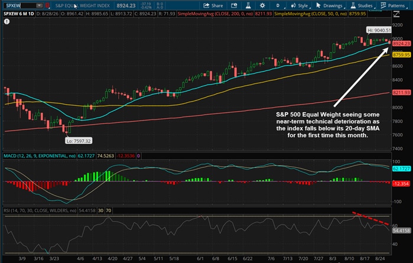Viewport: 413px width, 263px height.
Task: Open chart settings gear icon
Action: pos(262,5)
